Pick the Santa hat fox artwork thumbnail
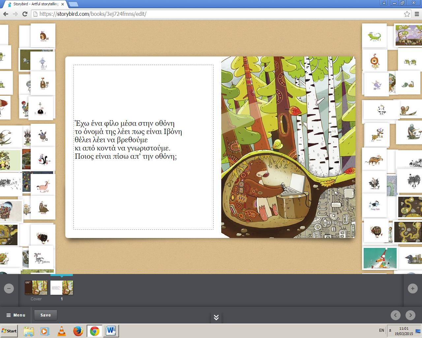The width and height of the screenshot is (422, 338). coord(380,258)
